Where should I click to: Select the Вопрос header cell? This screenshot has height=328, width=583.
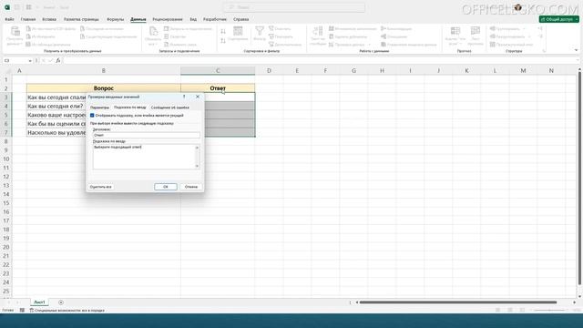103,88
